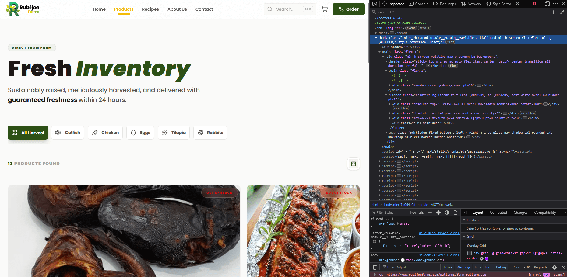
Task: Activate the element picker tool
Action: (375, 4)
